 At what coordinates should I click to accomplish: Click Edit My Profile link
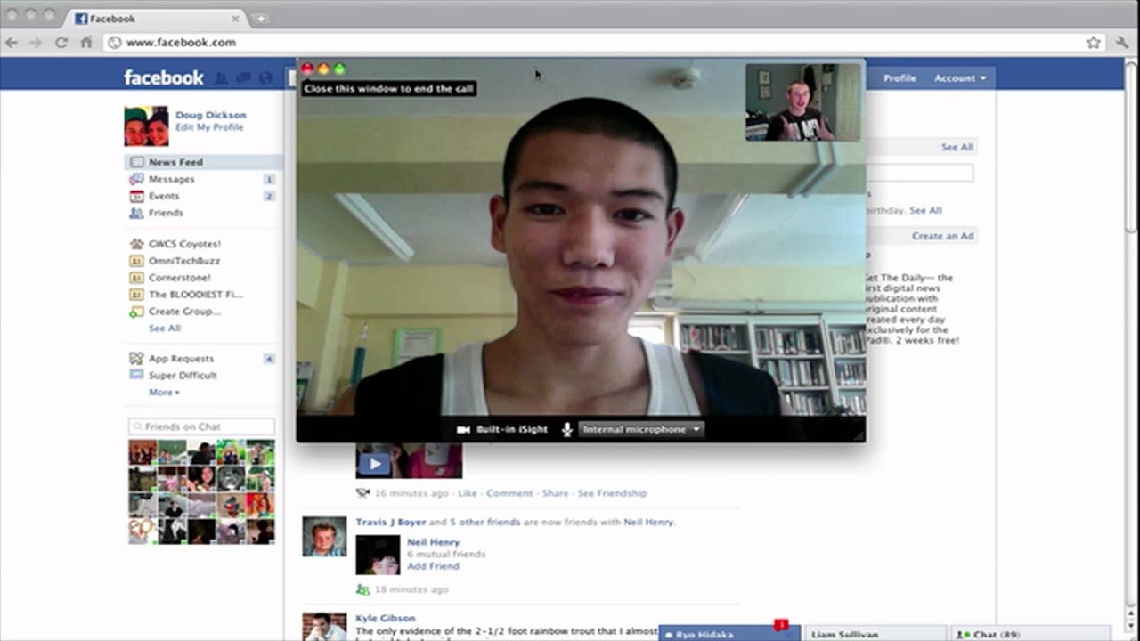click(209, 127)
